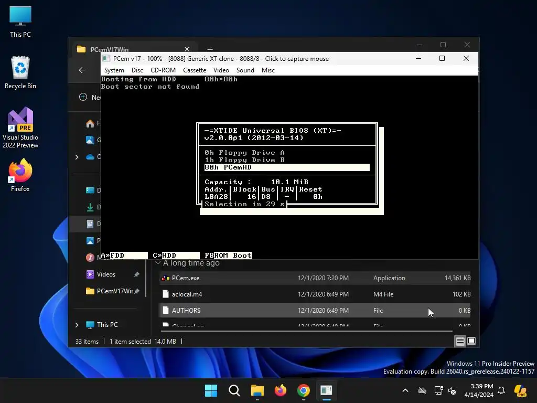This screenshot has width=537, height=403.
Task: Open the Firefox desktop shortcut
Action: [20, 175]
